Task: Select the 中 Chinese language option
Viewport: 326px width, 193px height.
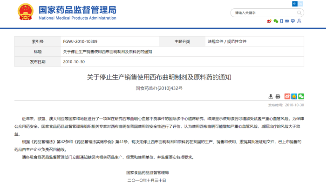Action: click(295, 4)
